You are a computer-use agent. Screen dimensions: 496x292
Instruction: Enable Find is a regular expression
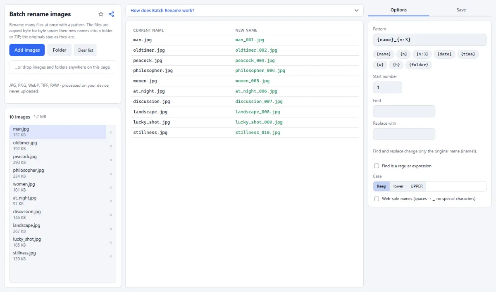[377, 166]
